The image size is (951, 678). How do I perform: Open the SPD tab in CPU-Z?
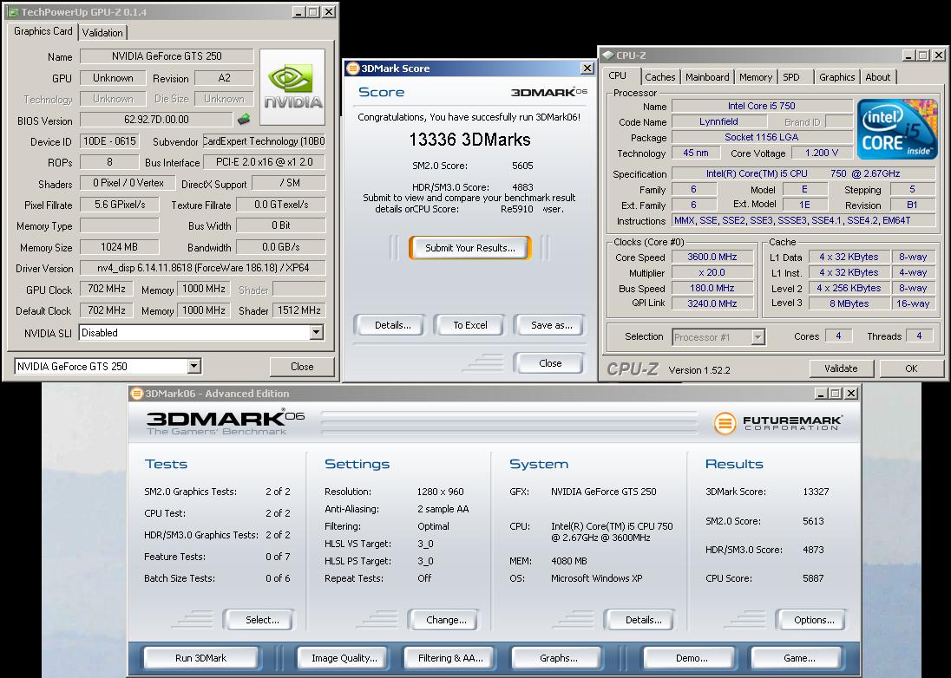(x=791, y=77)
